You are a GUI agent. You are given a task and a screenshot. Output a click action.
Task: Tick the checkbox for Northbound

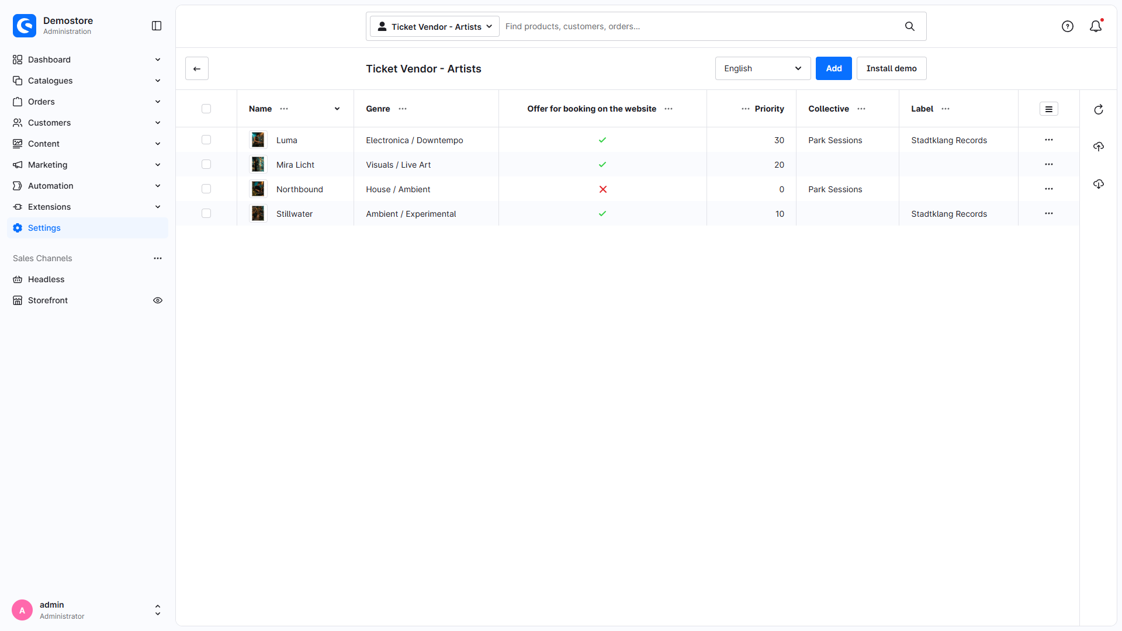(x=206, y=189)
